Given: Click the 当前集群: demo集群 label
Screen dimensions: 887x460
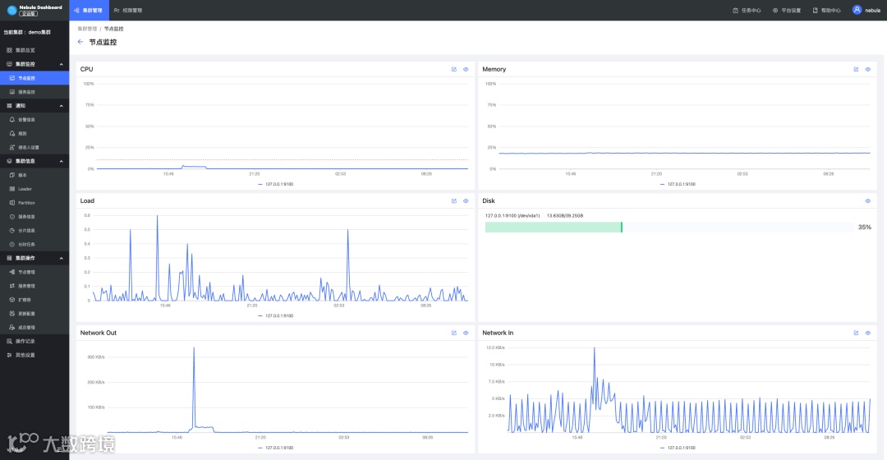Looking at the screenshot, I should pos(27,32).
